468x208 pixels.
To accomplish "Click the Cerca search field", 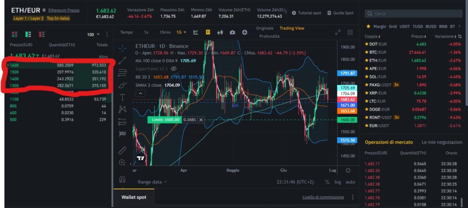I will [x=413, y=14].
